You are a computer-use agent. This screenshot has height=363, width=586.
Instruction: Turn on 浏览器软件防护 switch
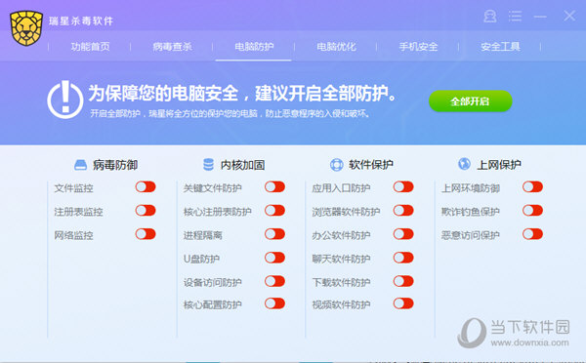pos(403,210)
